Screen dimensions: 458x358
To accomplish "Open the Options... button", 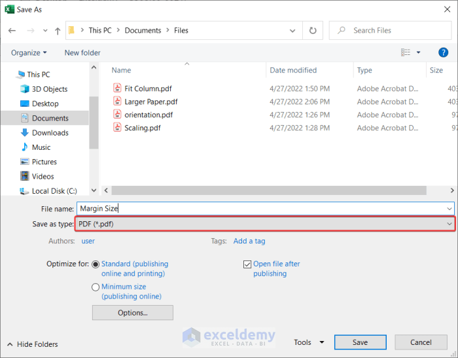I will pos(133,313).
